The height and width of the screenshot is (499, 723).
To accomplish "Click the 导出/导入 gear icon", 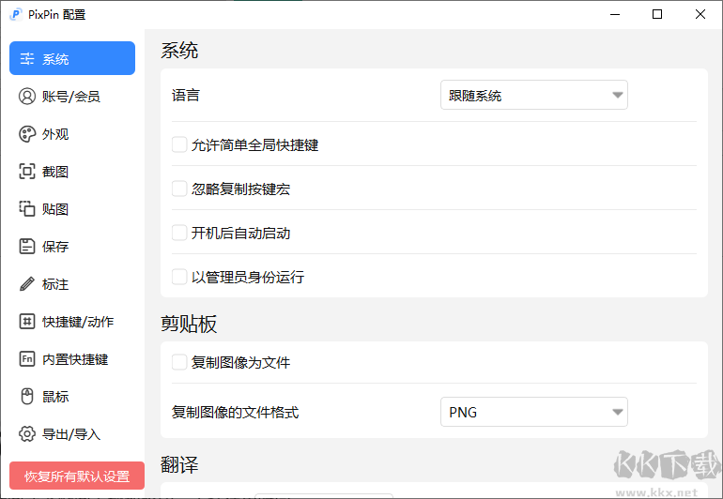I will pyautogui.click(x=26, y=434).
